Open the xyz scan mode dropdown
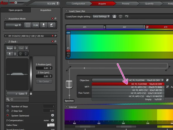The image size is (173, 130). [13, 25]
